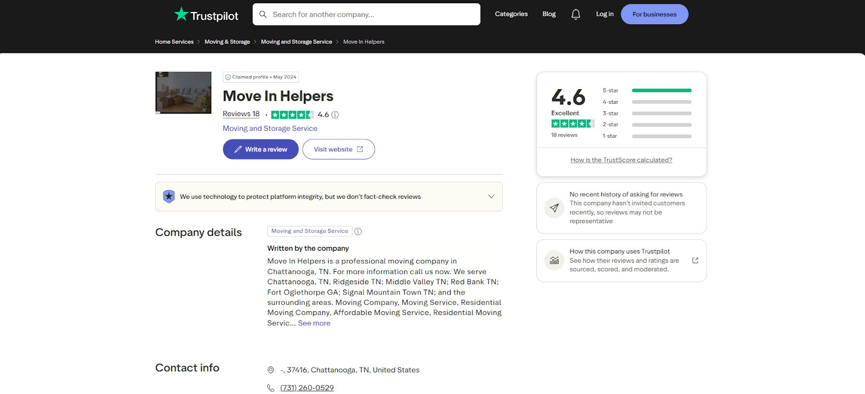Open the Categories menu
865x394 pixels.
coord(511,14)
